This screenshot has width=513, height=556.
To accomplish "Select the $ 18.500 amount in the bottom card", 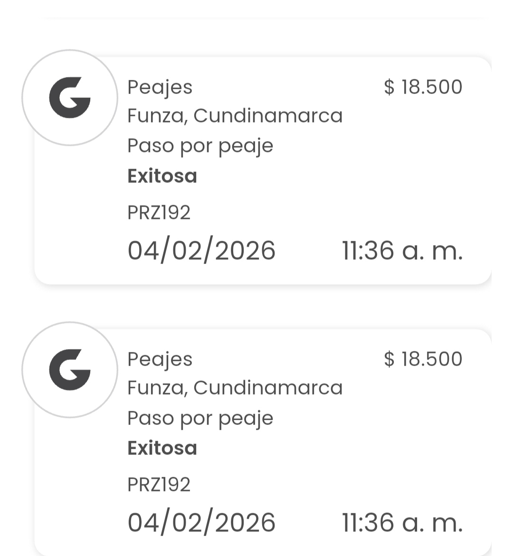I will click(423, 359).
